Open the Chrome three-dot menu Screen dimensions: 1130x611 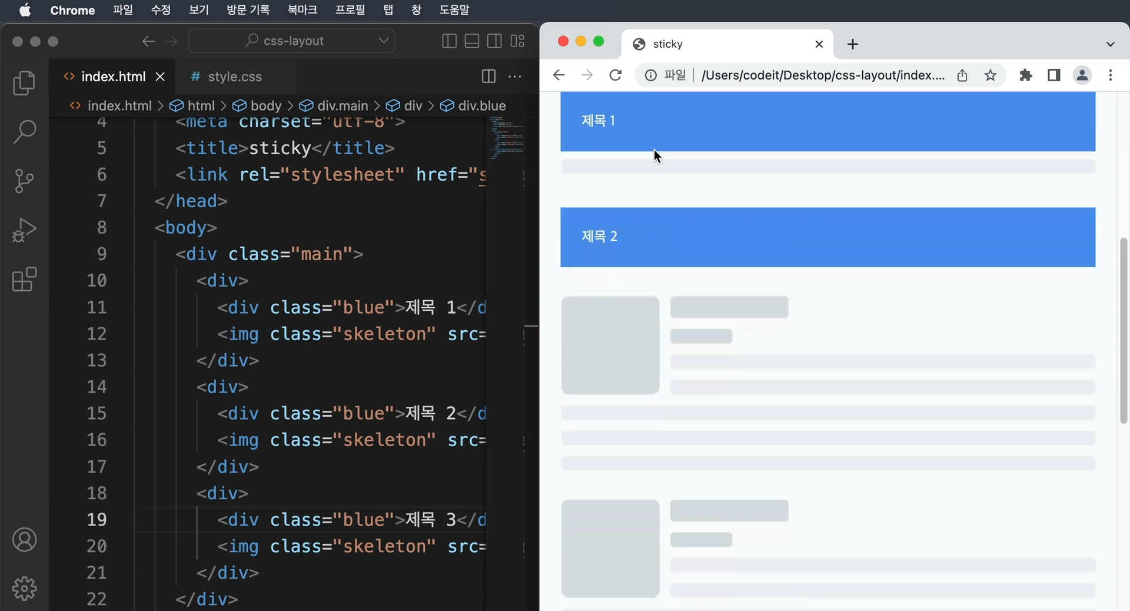[1111, 75]
